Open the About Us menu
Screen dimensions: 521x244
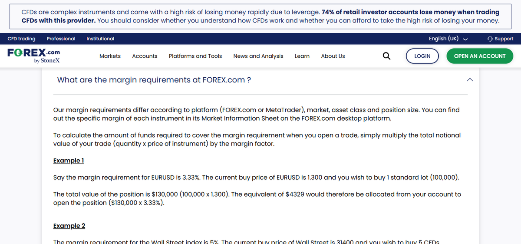pos(333,56)
